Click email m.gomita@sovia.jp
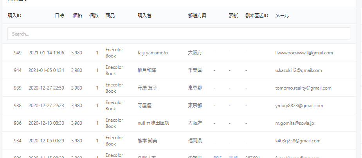The width and height of the screenshot is (362, 158). 295,123
